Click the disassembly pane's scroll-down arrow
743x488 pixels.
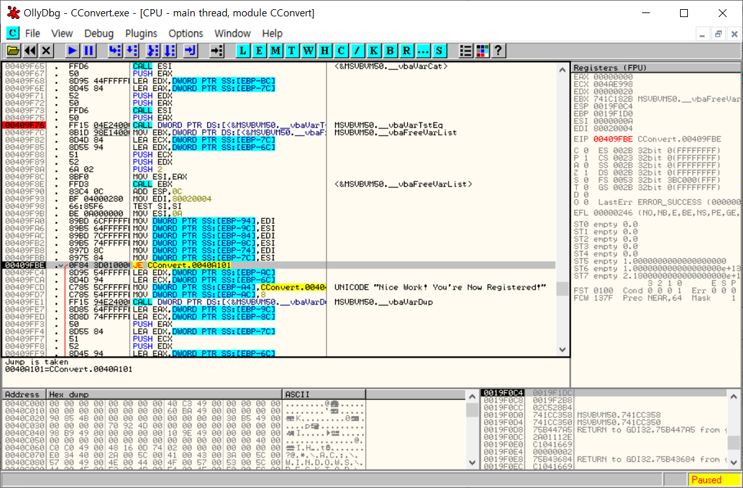point(563,350)
